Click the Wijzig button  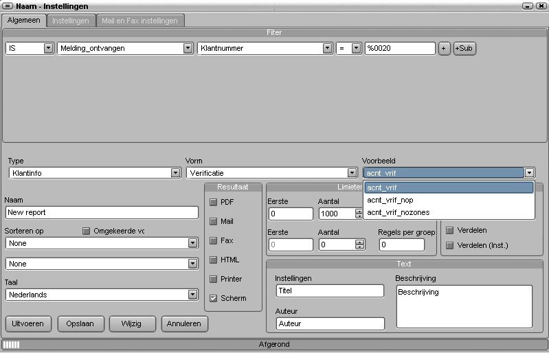pyautogui.click(x=132, y=323)
